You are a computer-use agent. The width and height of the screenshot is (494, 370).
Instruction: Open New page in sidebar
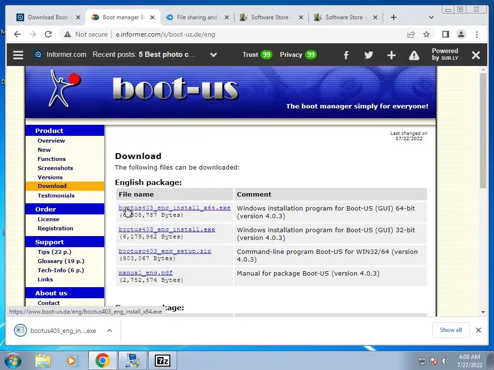coord(44,150)
